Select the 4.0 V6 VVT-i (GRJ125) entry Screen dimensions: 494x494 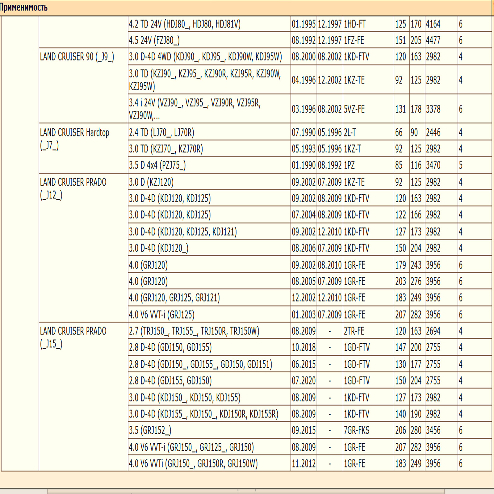(161, 315)
